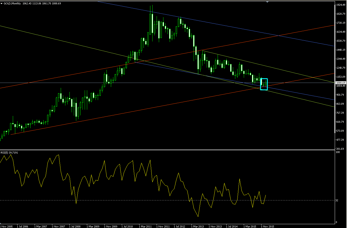The image size is (347, 228).
Task: Click the RSI level label 32
Action: [x=337, y=200]
